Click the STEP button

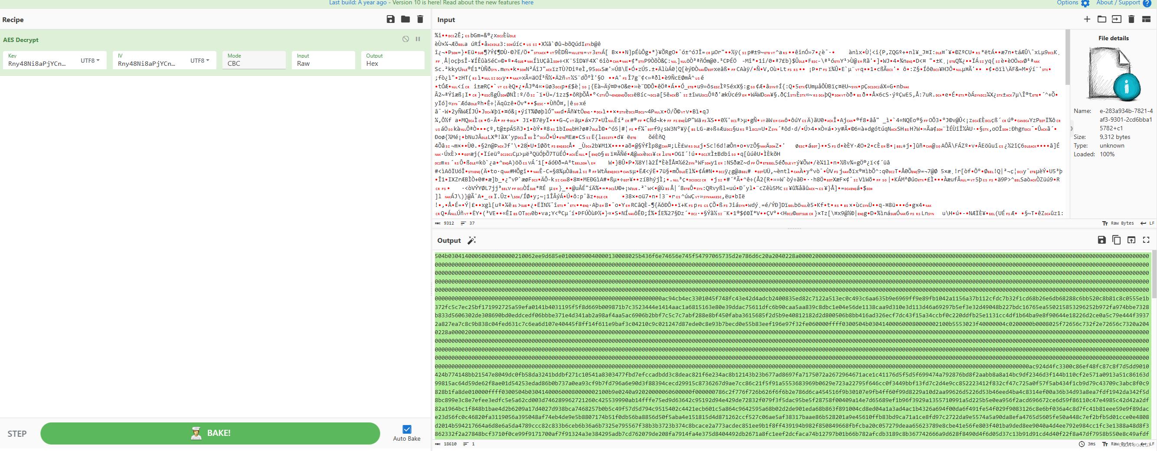pyautogui.click(x=17, y=434)
